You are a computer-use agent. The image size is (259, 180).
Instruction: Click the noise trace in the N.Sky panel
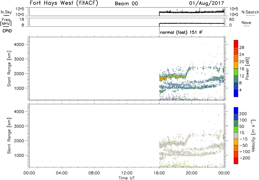point(192,12)
